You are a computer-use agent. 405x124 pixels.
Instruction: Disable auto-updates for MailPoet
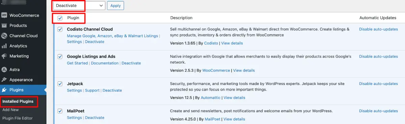[x=378, y=111]
